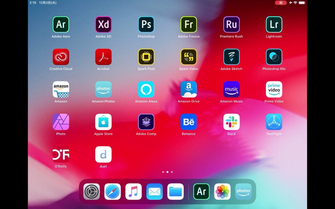Launch the Acrobat app
The width and height of the screenshot is (335, 209).
point(103,57)
